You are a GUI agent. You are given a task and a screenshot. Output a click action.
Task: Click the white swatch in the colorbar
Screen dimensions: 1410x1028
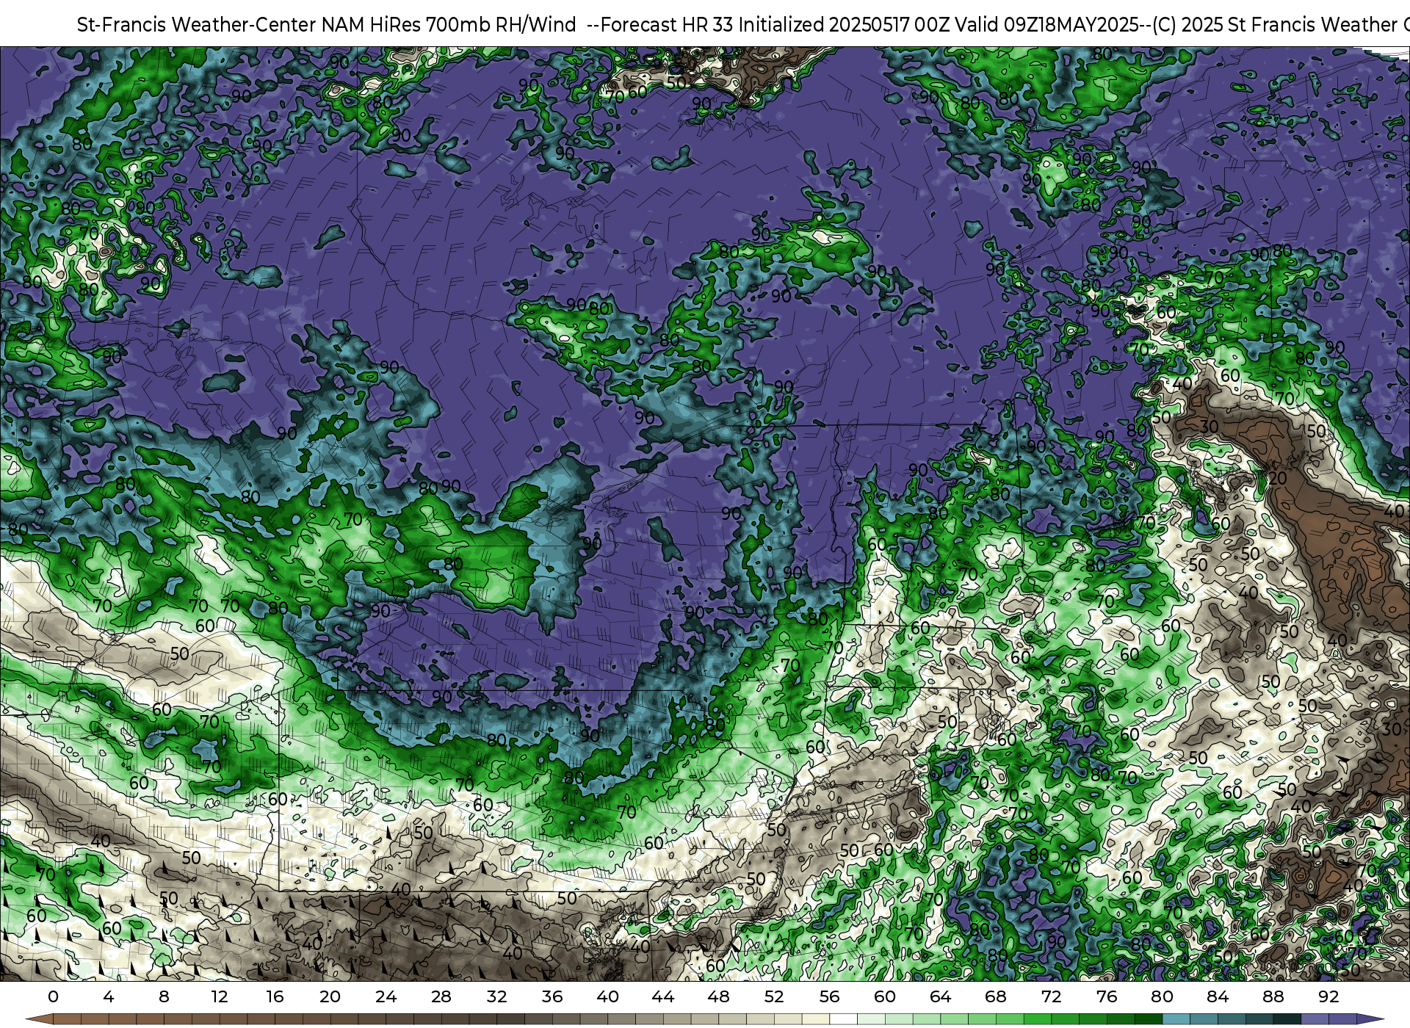843,1020
